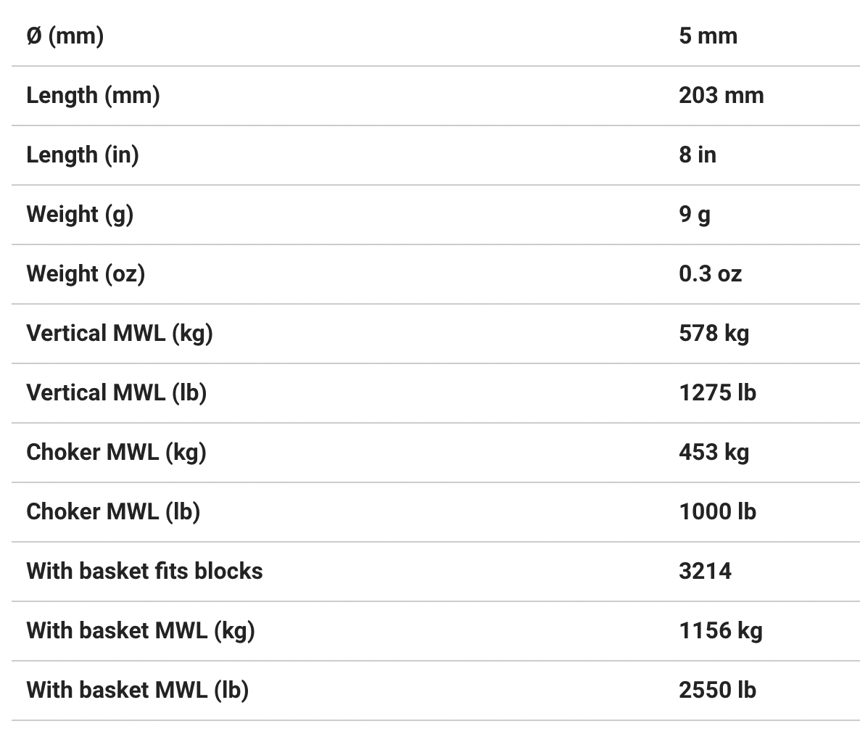Screen dimensions: 860x750
Task: Click the "Weight (g)" row label
Action: (x=80, y=214)
